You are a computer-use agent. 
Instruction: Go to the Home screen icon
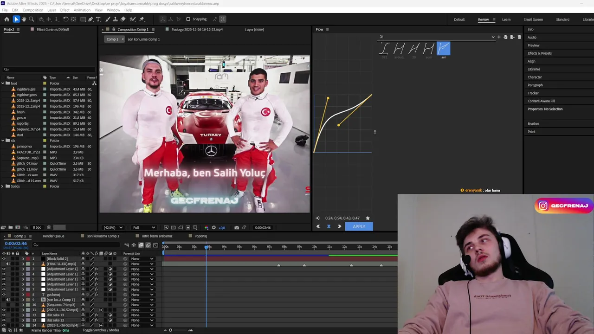6,19
